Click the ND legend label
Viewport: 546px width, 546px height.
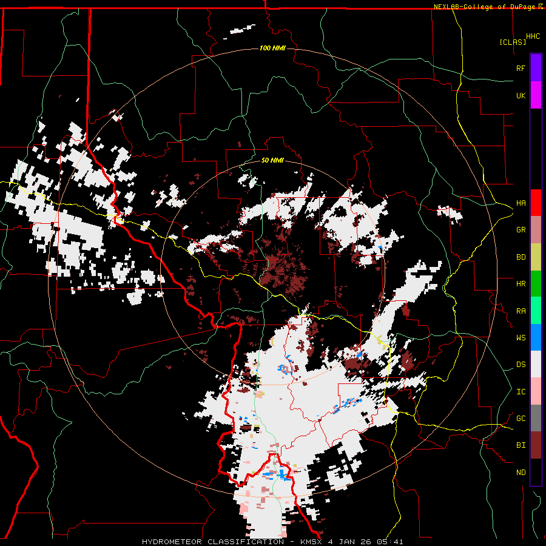point(521,473)
